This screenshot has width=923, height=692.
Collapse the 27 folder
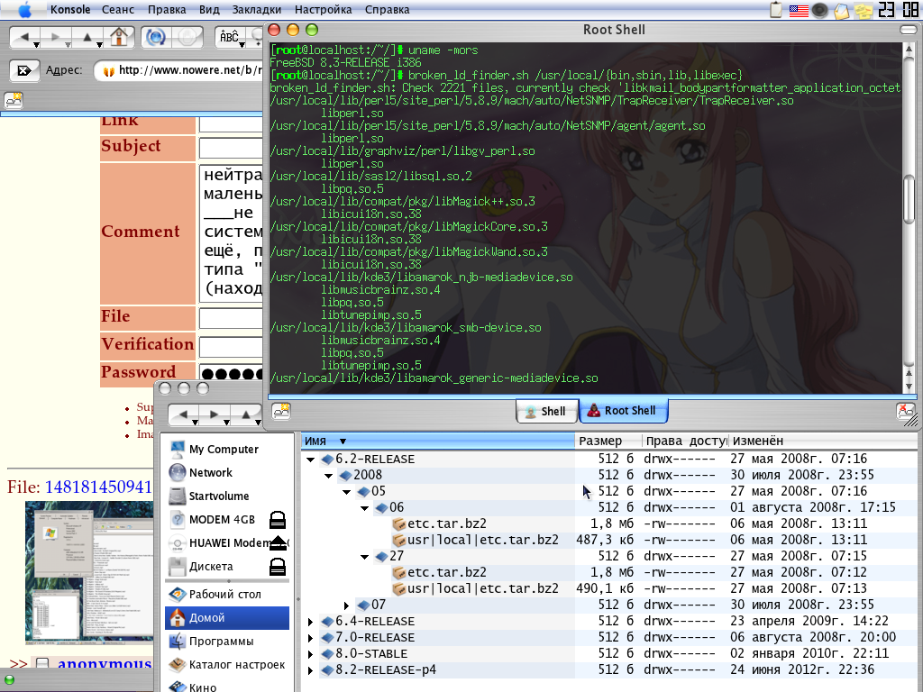[365, 557]
